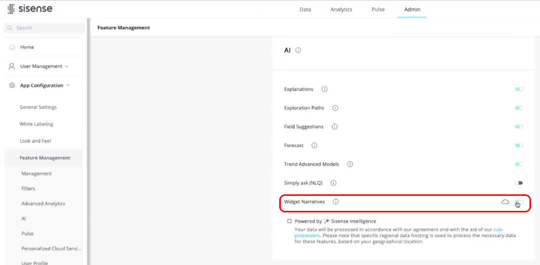Open Personalized Cloud Services entry
The width and height of the screenshot is (540, 265).
[51, 248]
